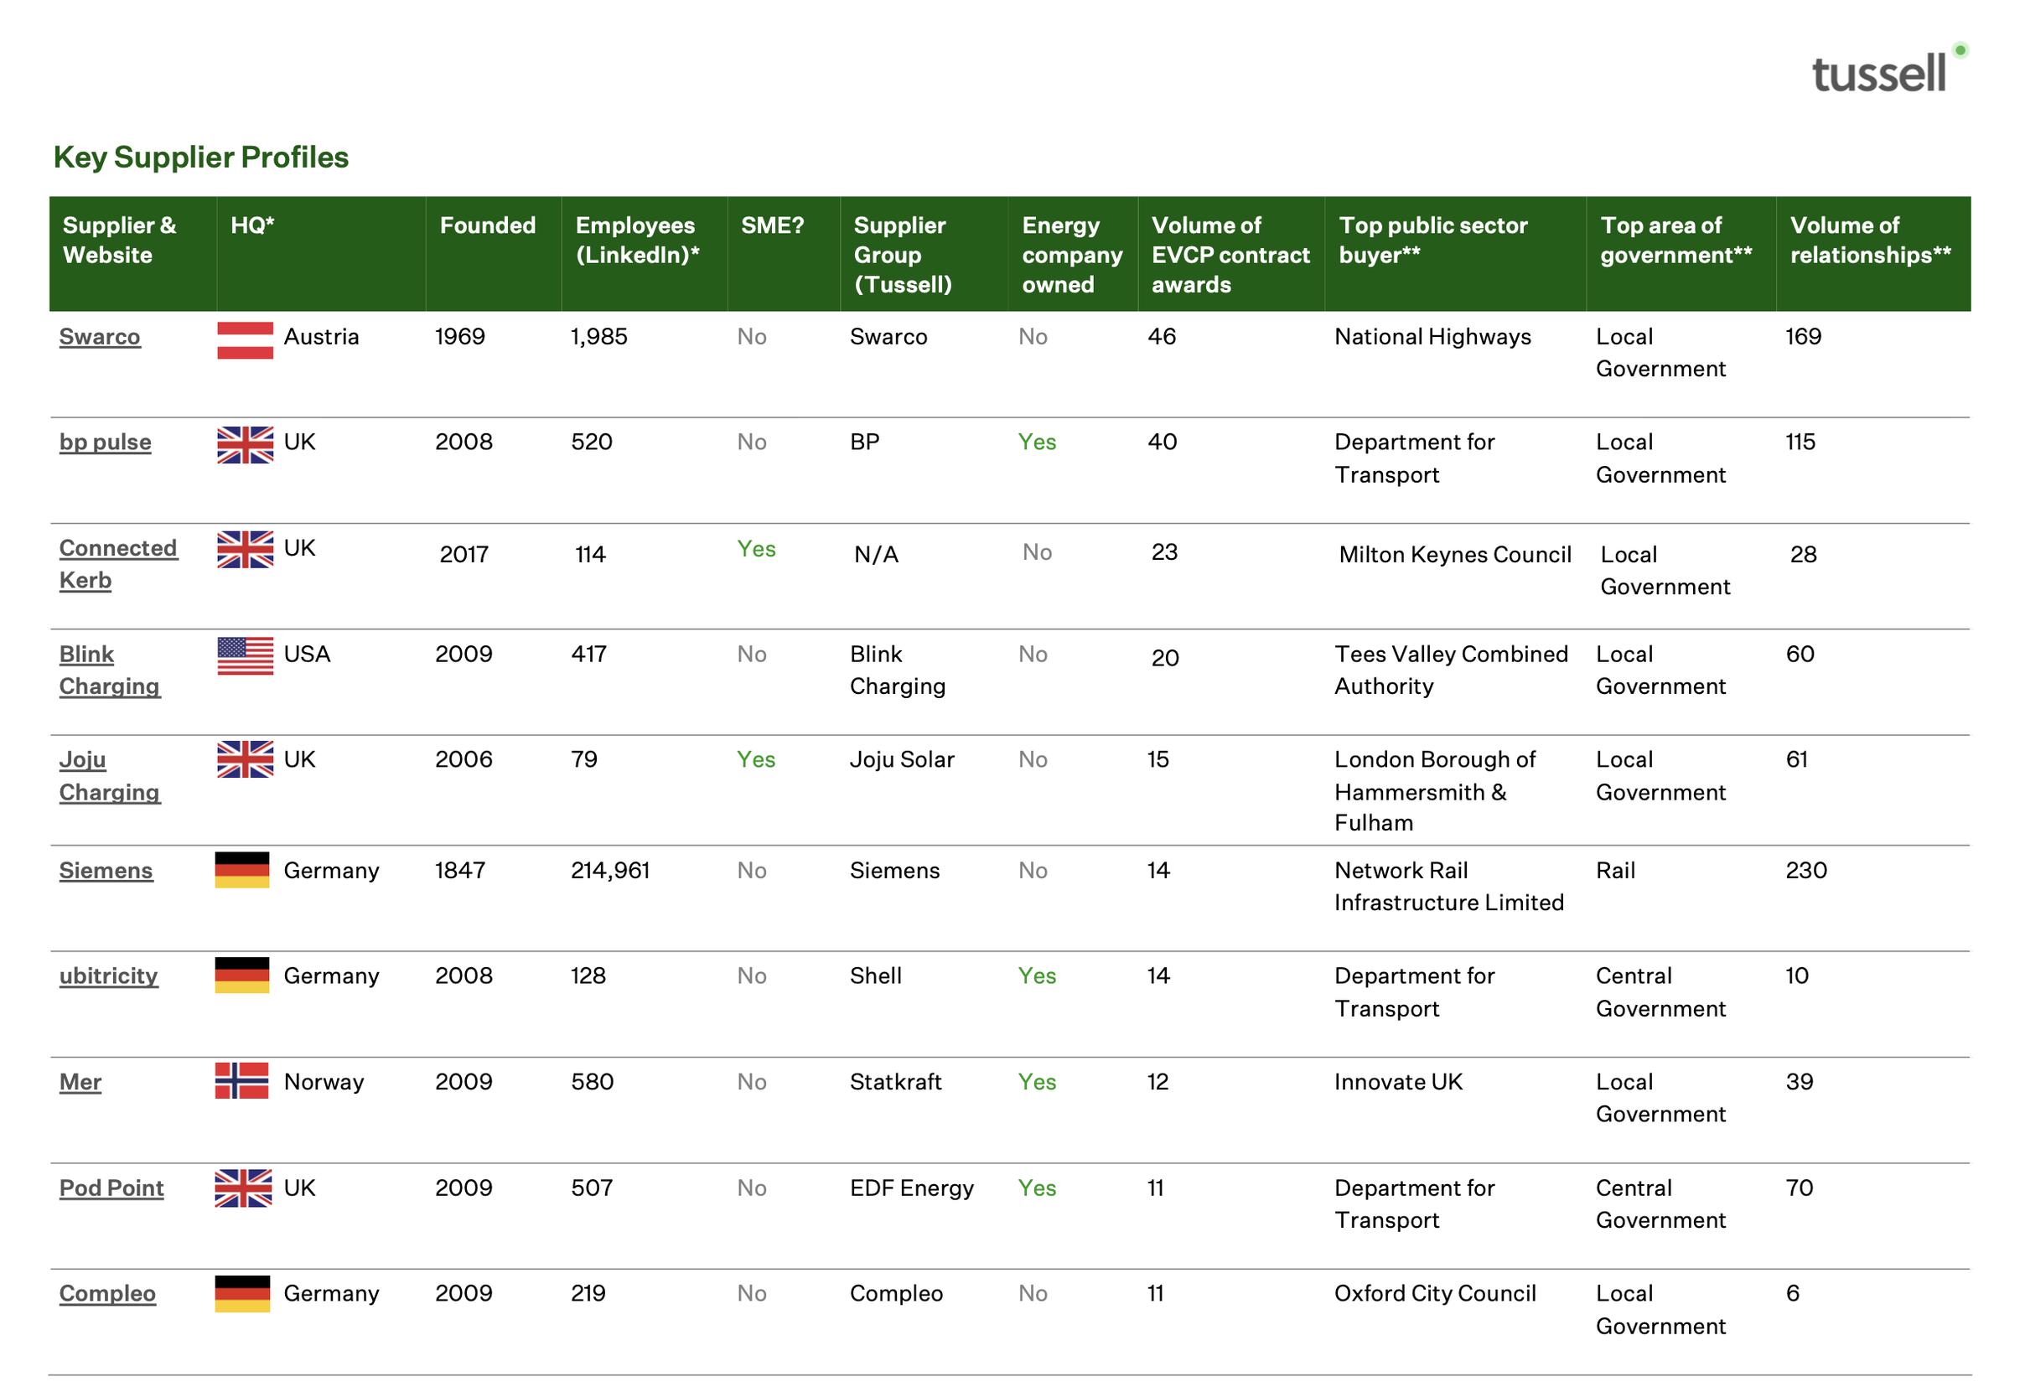The height and width of the screenshot is (1387, 2025).
Task: Click the Germany flag in Siemens row
Action: pyautogui.click(x=242, y=869)
